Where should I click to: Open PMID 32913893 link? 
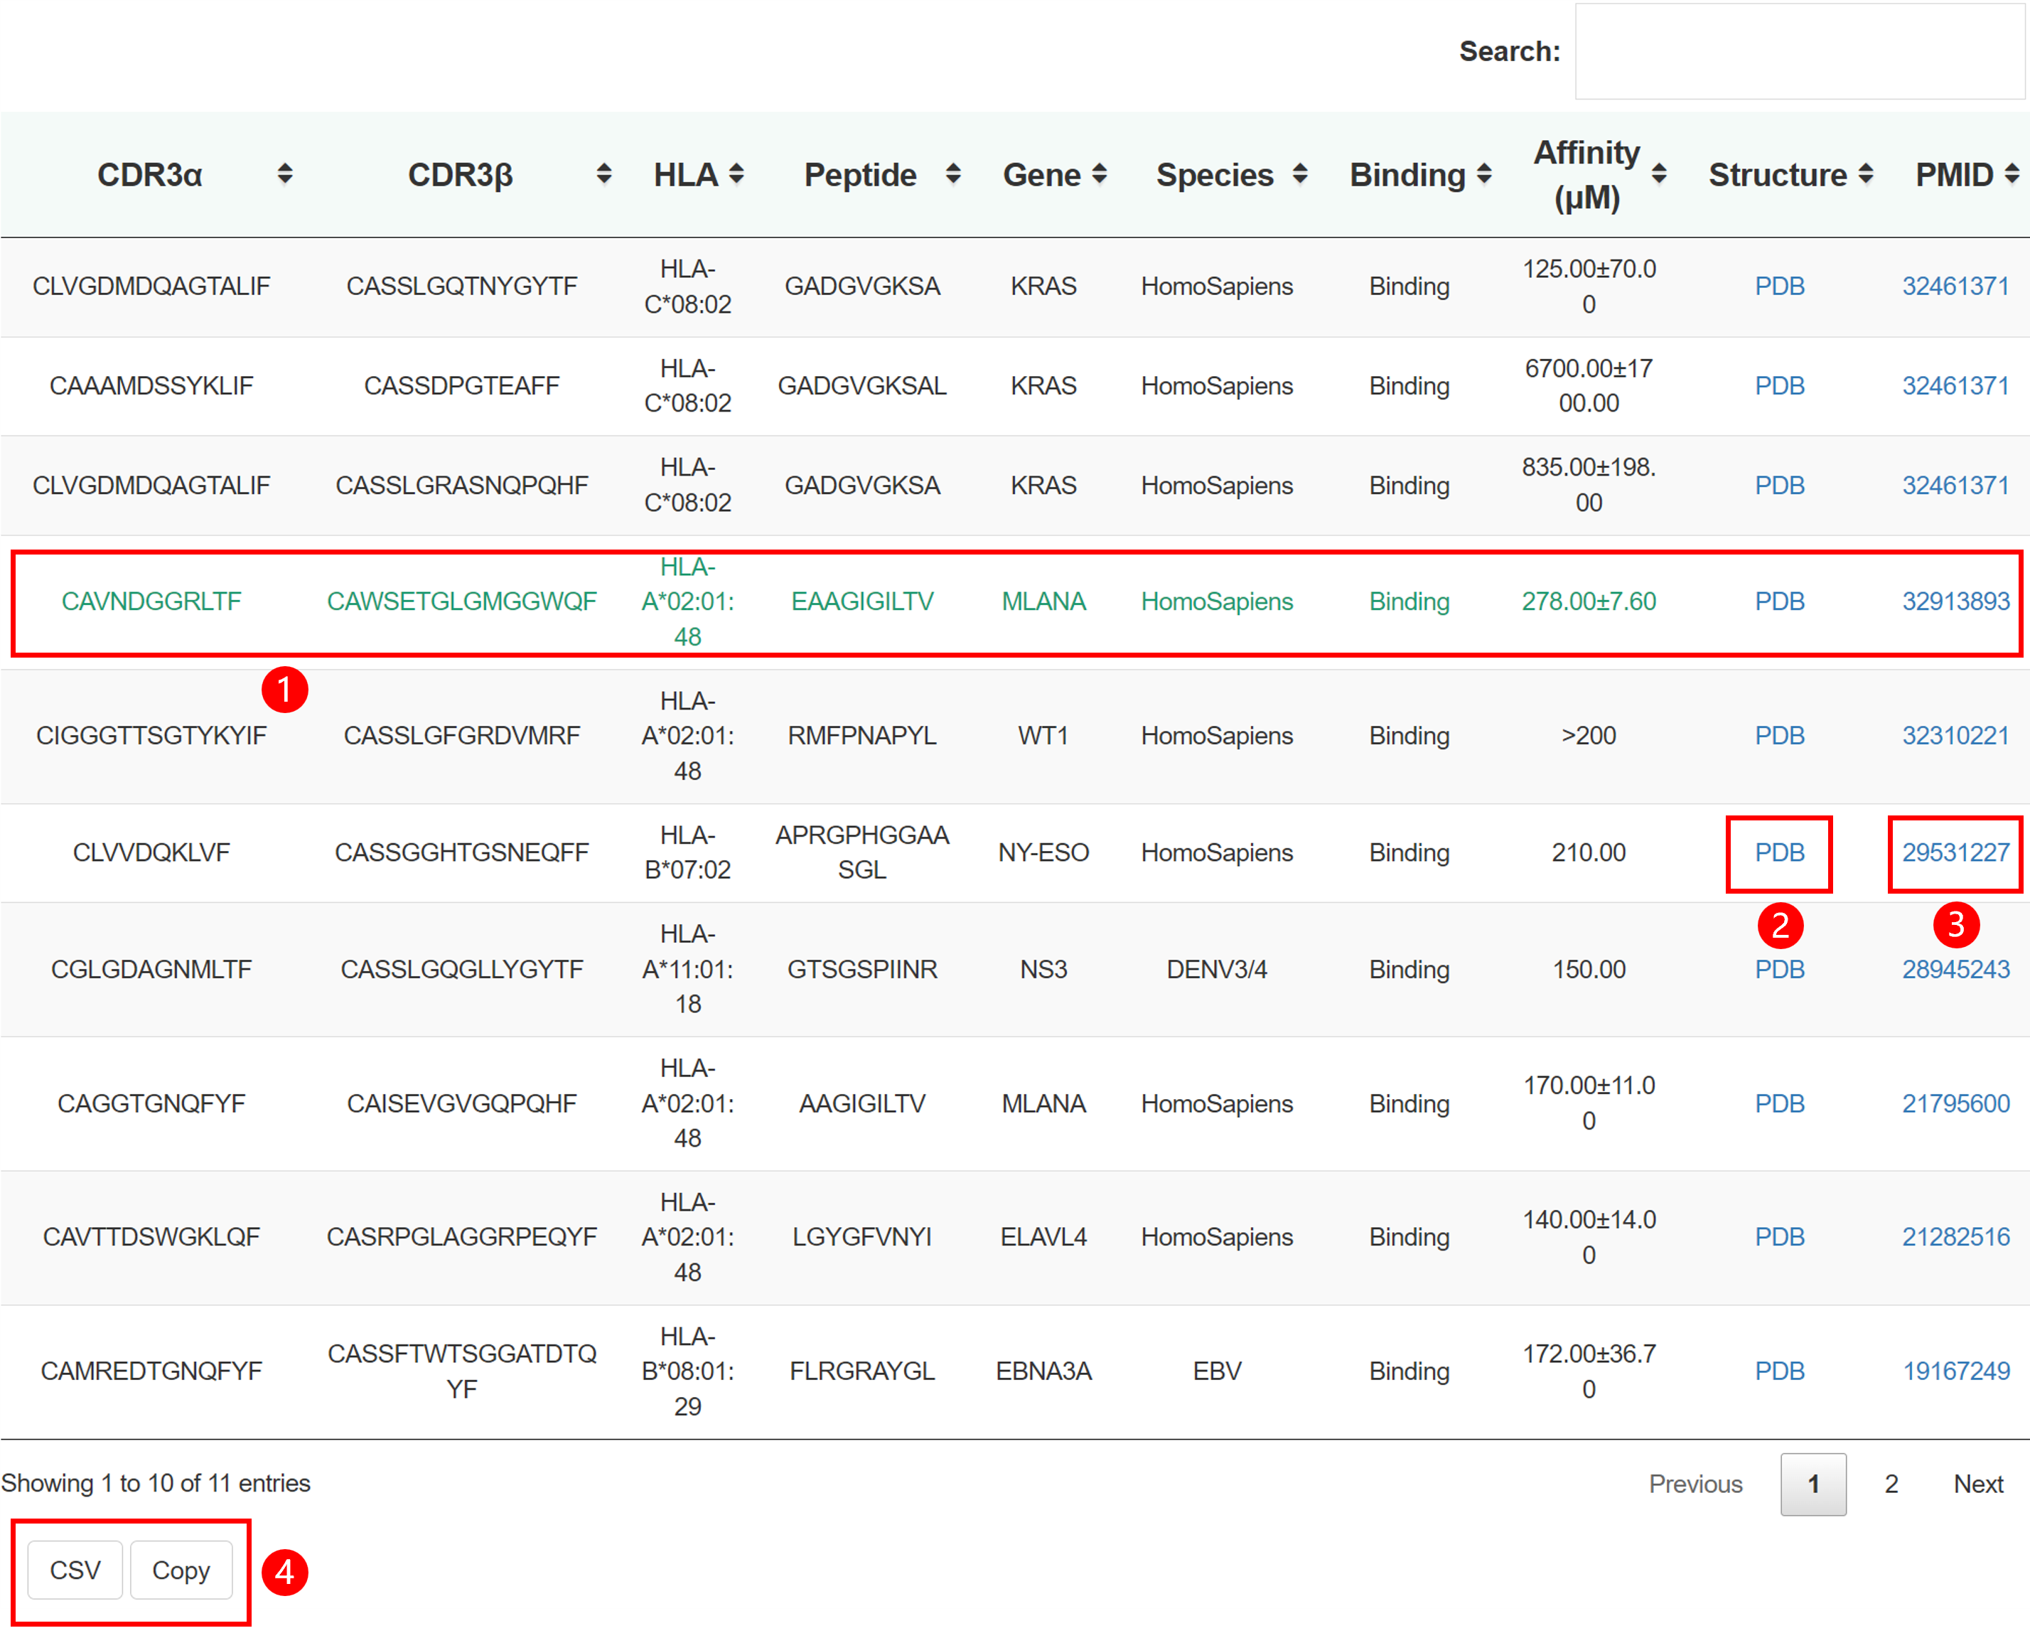click(x=1955, y=602)
